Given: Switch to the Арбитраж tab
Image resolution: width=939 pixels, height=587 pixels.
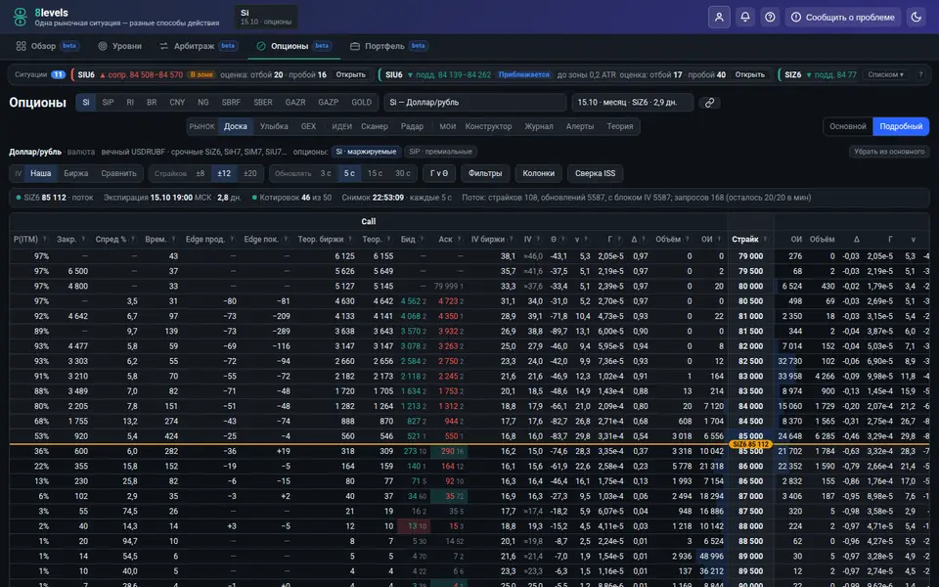Looking at the screenshot, I should click(199, 46).
